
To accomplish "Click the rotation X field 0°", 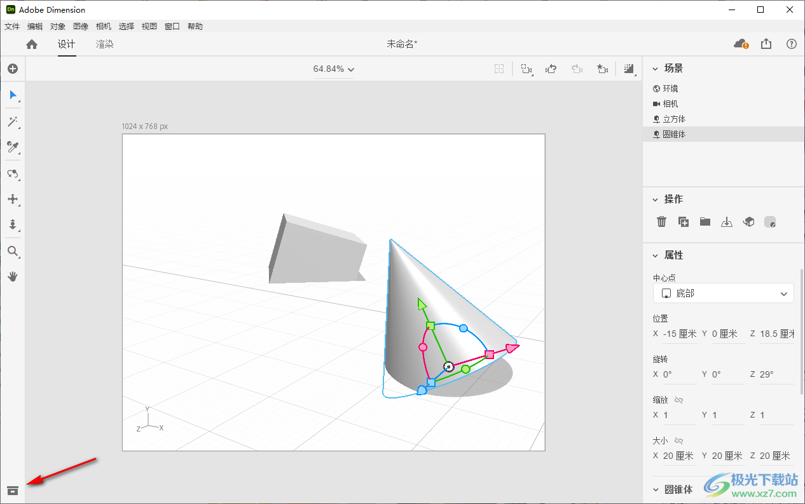I will click(x=680, y=374).
